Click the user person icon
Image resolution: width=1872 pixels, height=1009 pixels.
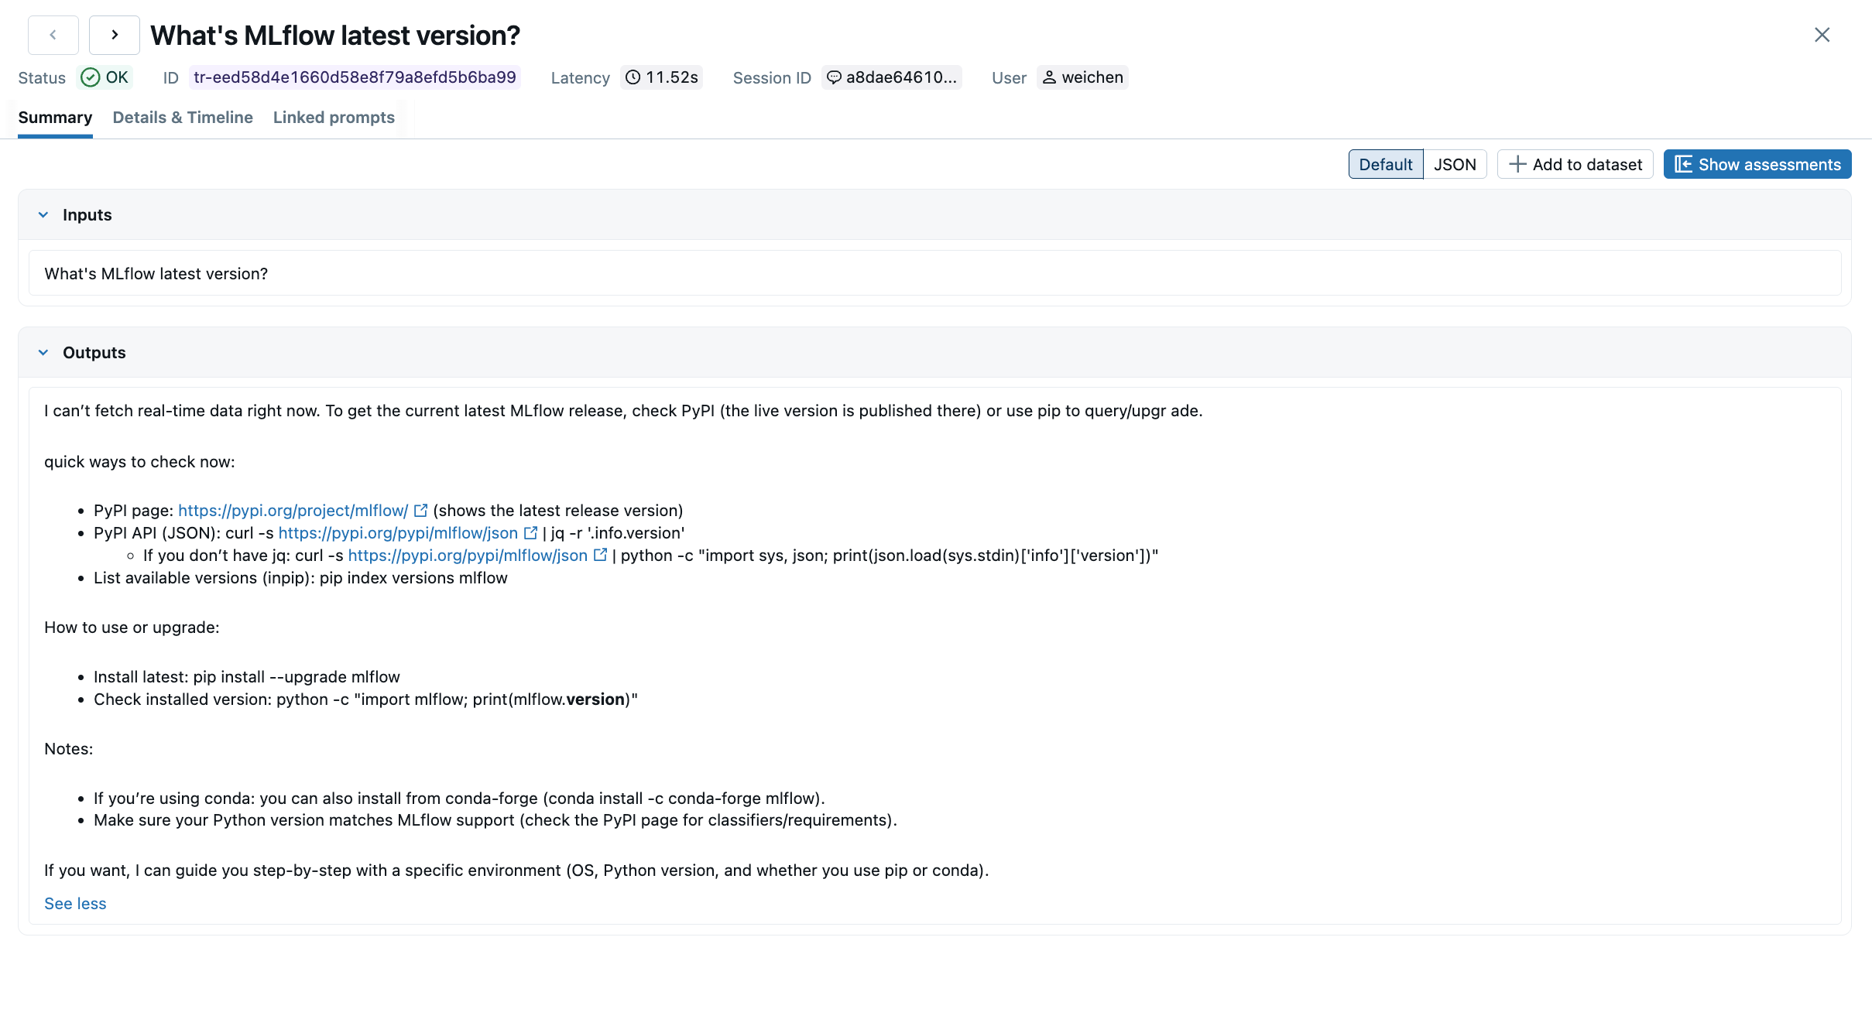pos(1049,77)
